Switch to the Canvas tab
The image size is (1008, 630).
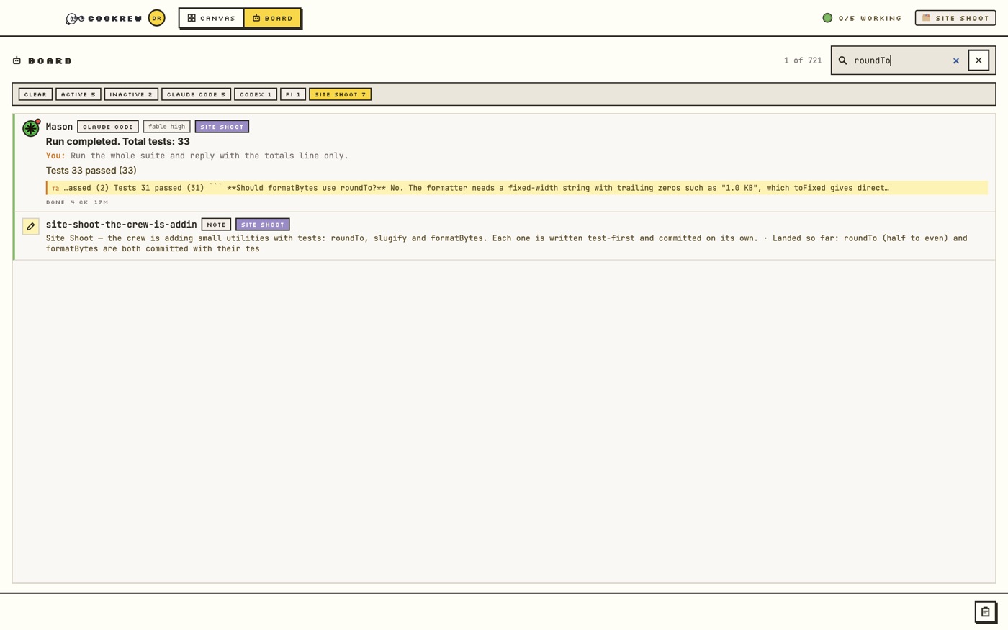point(212,18)
